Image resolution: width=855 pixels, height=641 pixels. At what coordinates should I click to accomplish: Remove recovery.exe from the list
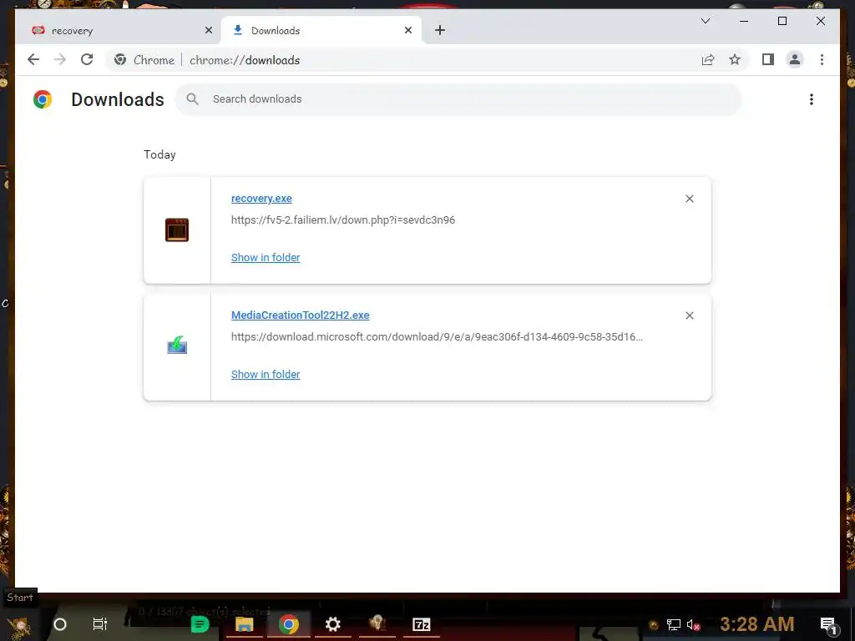point(689,199)
